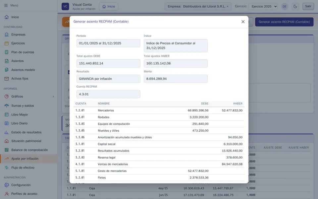Click the Configuración gear icon
Image resolution: width=318 pixels, height=199 pixels.
pos(7,185)
